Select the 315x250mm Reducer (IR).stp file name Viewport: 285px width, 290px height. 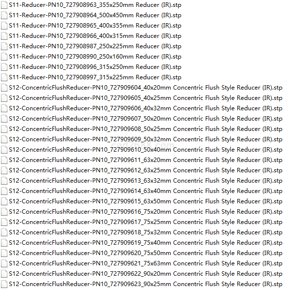click(x=95, y=67)
